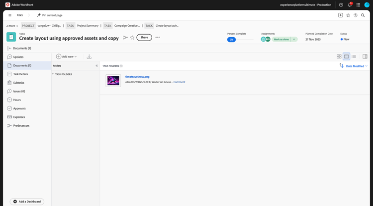Click Add a Dashboard
Viewport: 373px width, 206px height.
(x=27, y=202)
